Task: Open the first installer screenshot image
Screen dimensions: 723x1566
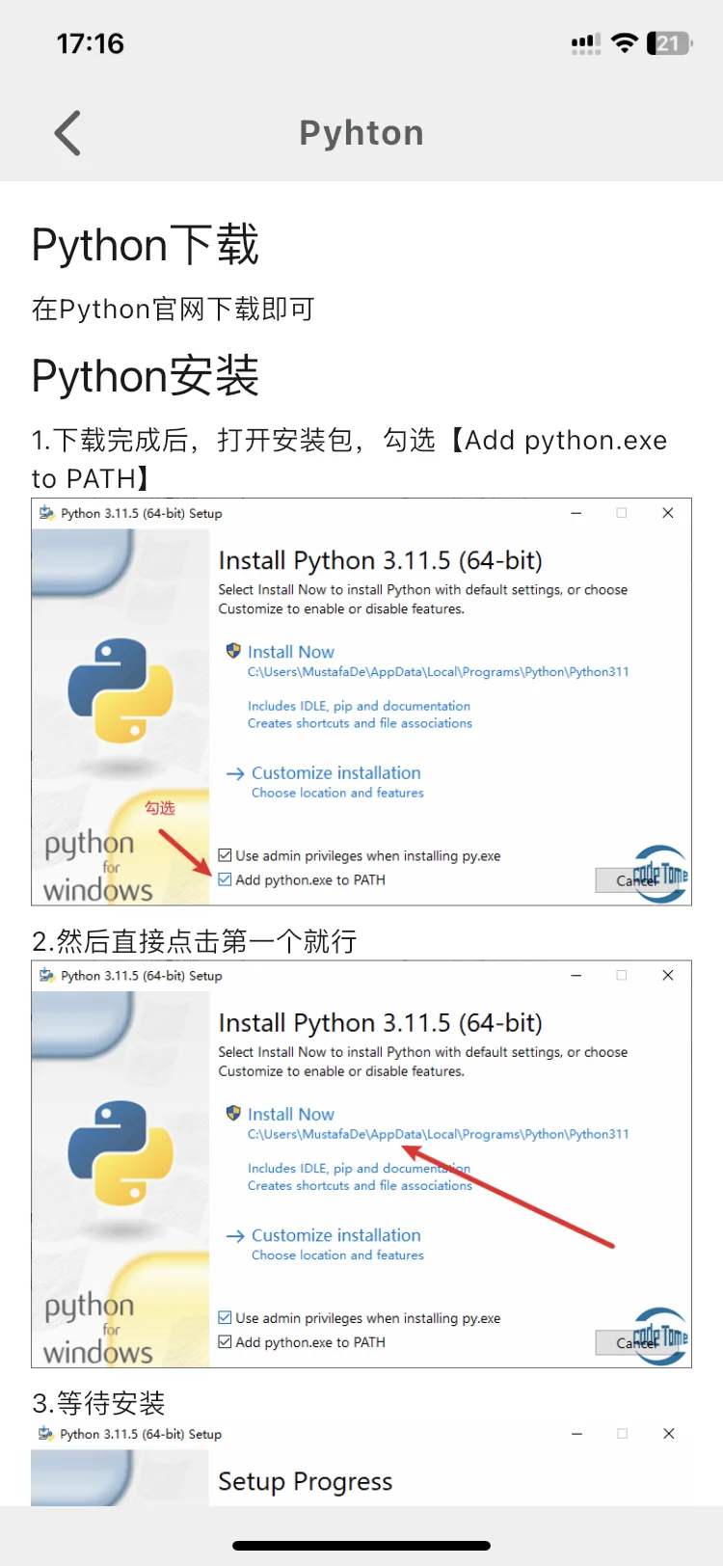Action: [361, 702]
